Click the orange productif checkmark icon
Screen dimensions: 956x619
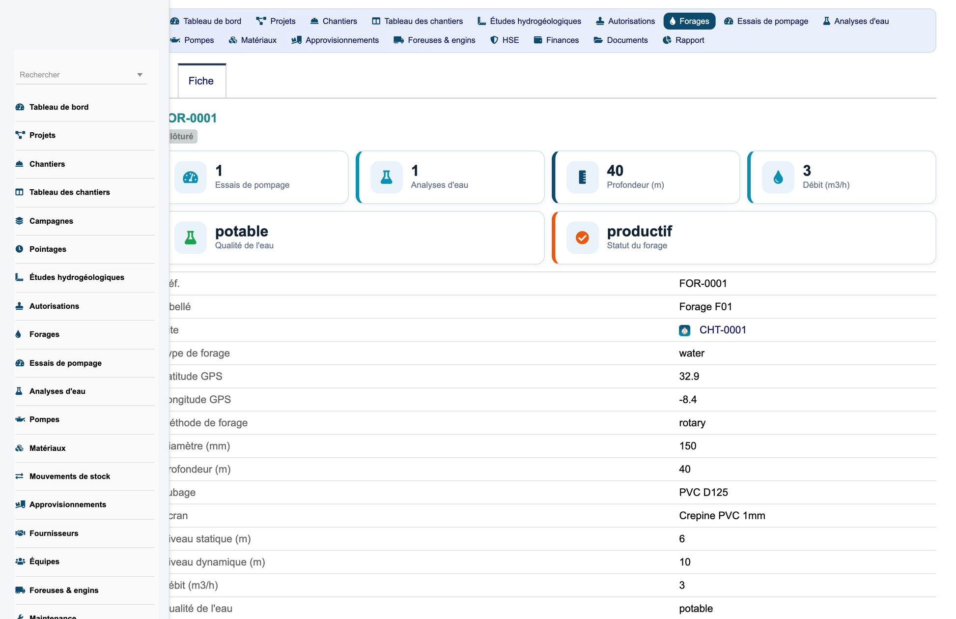582,238
